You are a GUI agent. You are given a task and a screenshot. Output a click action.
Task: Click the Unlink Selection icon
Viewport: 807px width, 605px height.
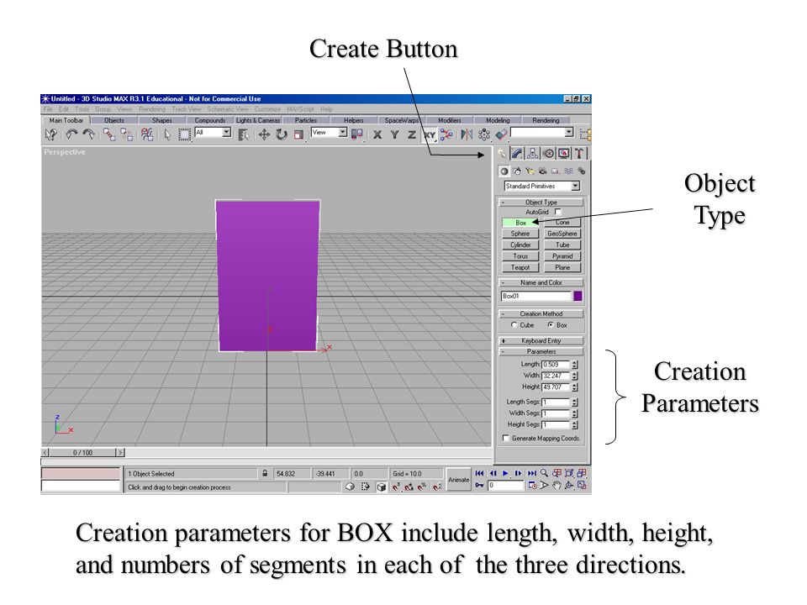click(127, 134)
